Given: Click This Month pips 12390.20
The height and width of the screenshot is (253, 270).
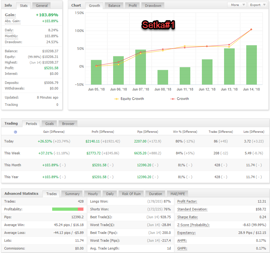Looking at the screenshot, I should pyautogui.click(x=144, y=165).
